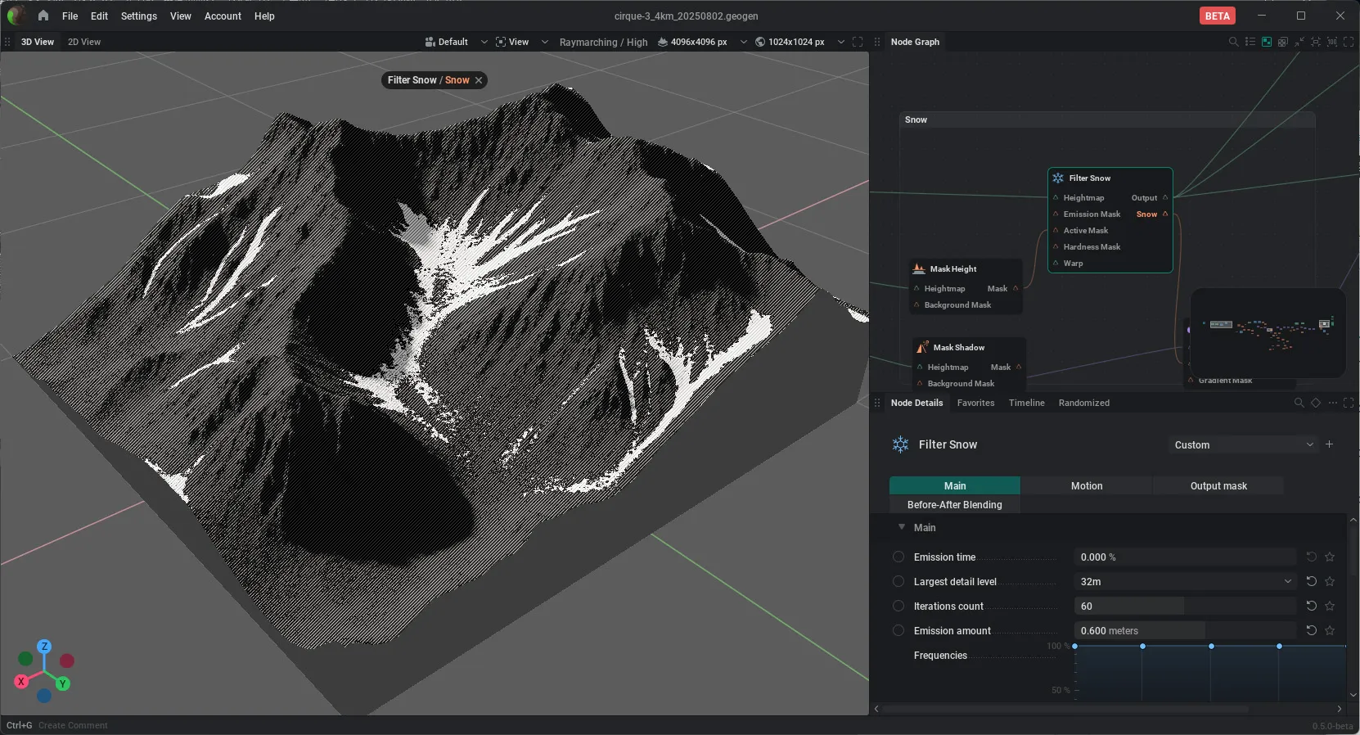Click the plus icon next to the Custom preset

(x=1330, y=444)
